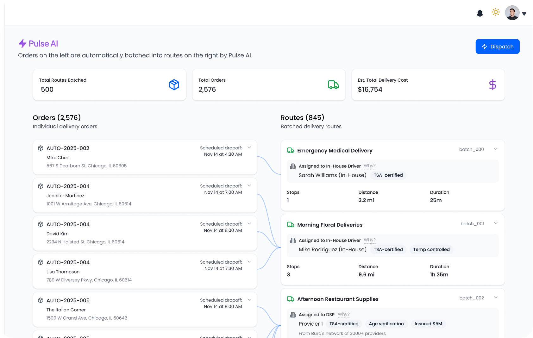Select the Afternoon Restaurant Supplies route title
The image size is (533, 338).
[338, 299]
